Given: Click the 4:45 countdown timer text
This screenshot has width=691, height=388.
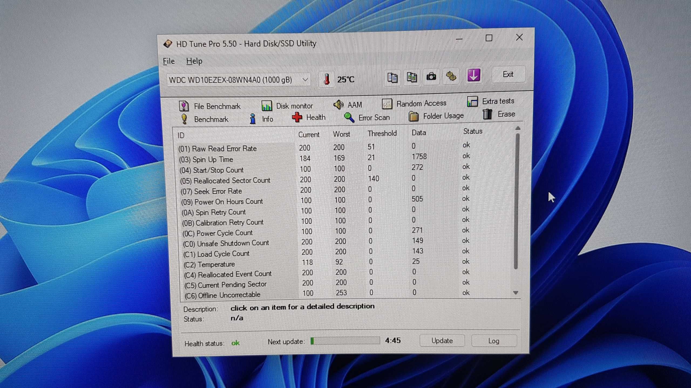Looking at the screenshot, I should tap(393, 341).
